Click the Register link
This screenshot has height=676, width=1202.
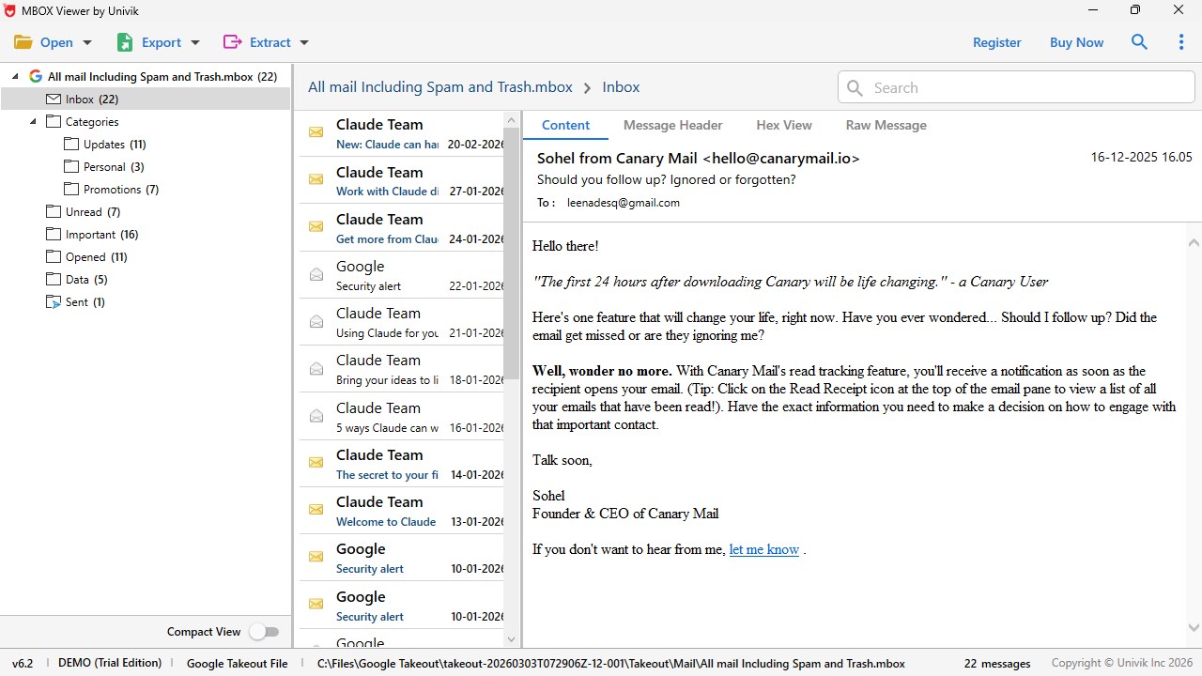click(997, 42)
